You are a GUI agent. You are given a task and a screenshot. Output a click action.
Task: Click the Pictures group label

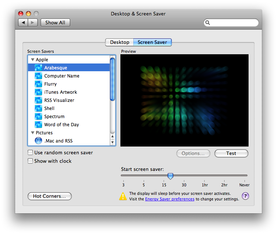(44, 133)
